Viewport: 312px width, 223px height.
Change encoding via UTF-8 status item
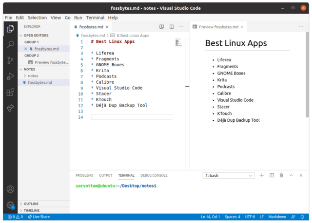click(x=250, y=217)
